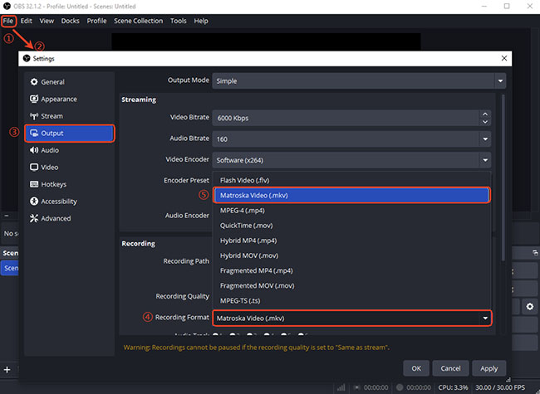The width and height of the screenshot is (540, 394).
Task: Click the Streaming section heading
Action: 139,100
